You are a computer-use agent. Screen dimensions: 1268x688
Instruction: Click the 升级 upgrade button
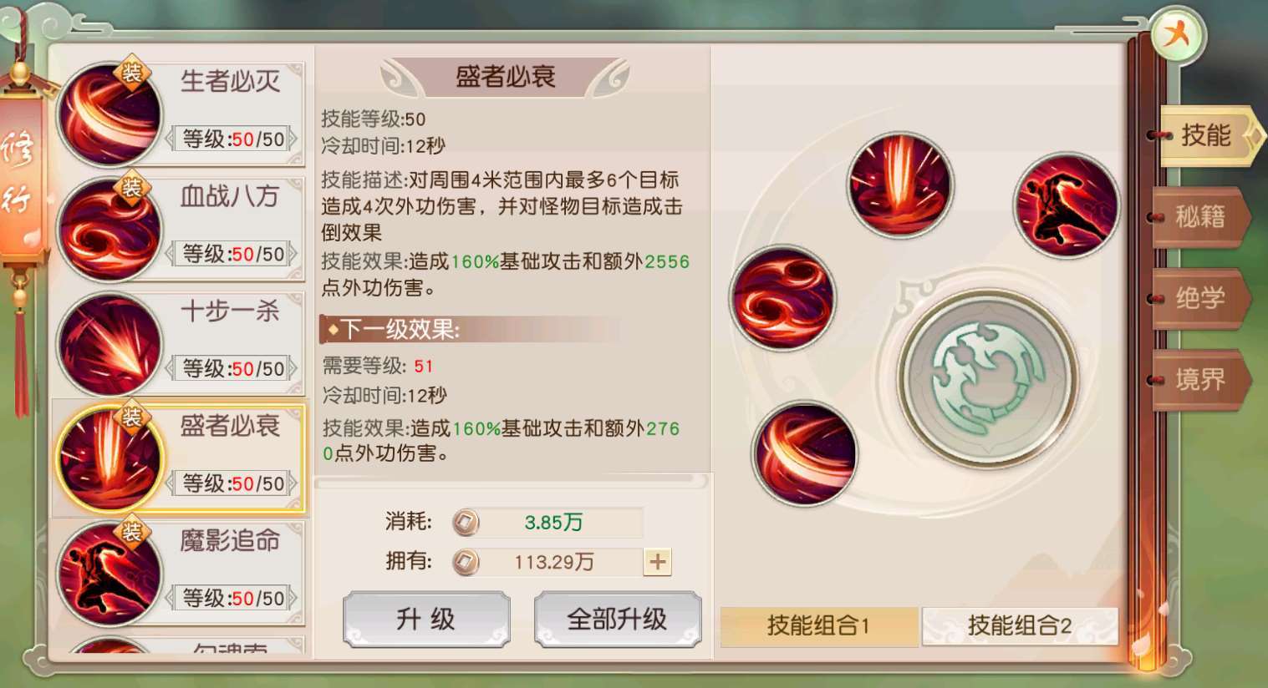coord(426,620)
